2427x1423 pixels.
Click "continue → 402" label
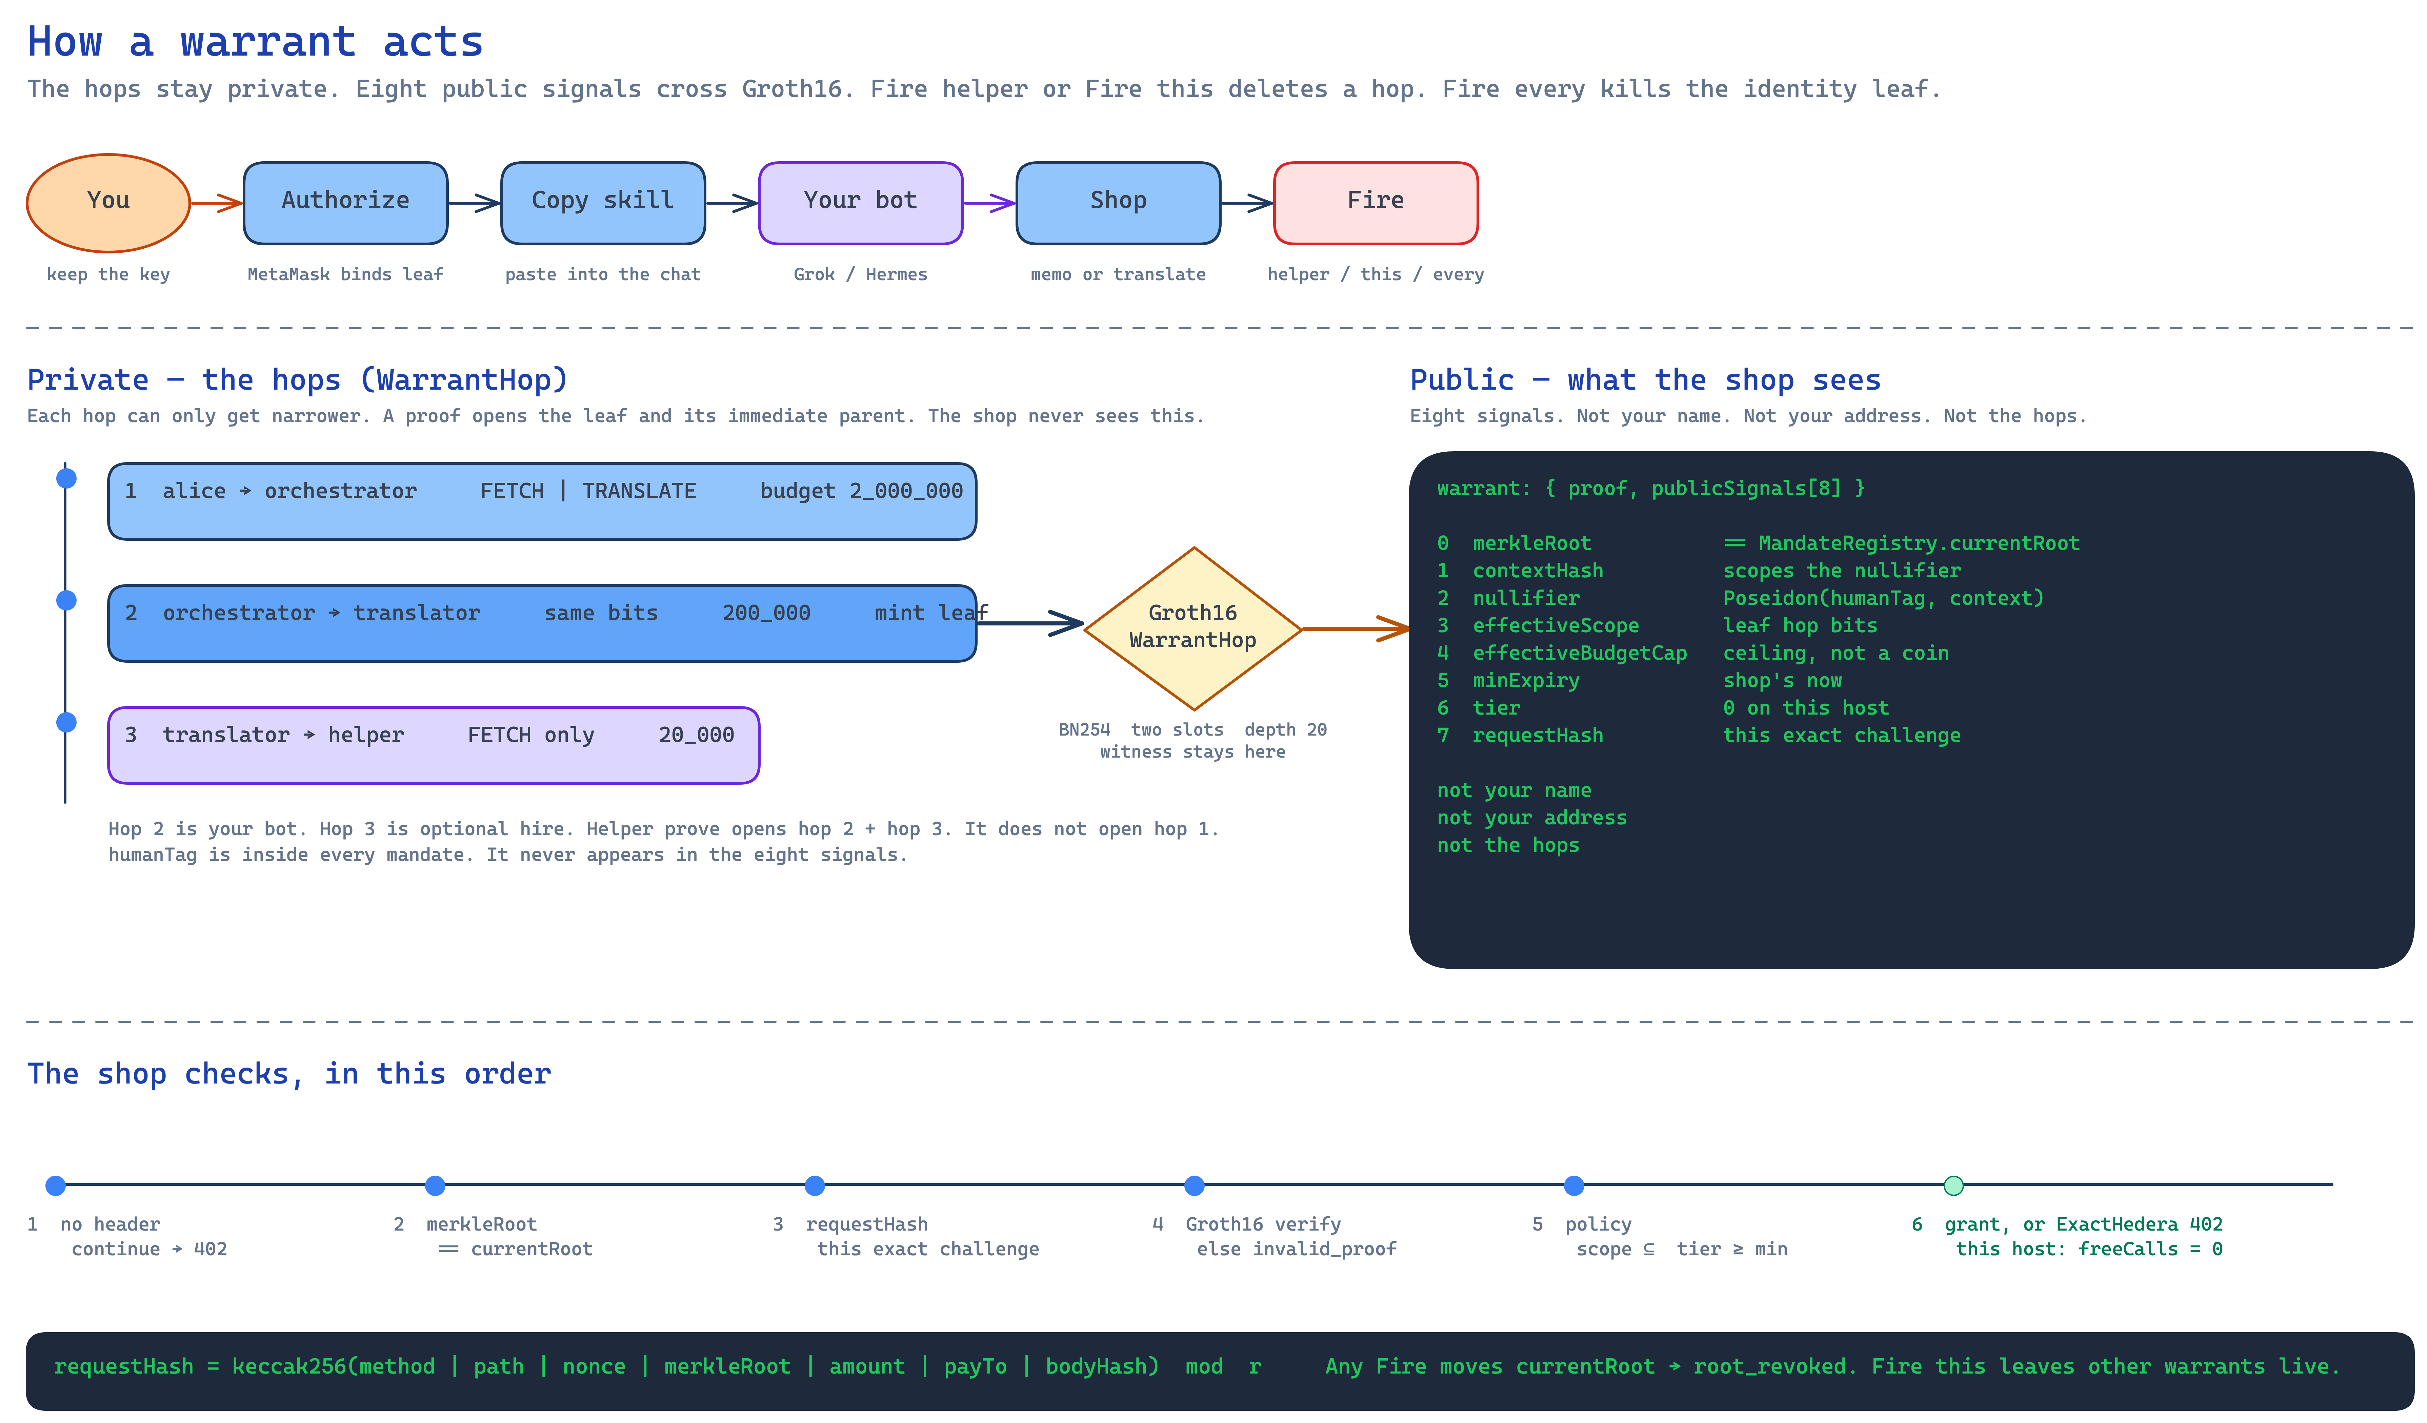[149, 1250]
